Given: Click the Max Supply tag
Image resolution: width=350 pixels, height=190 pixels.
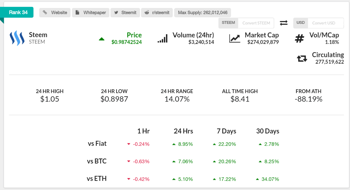Looking at the screenshot, I should (x=203, y=13).
